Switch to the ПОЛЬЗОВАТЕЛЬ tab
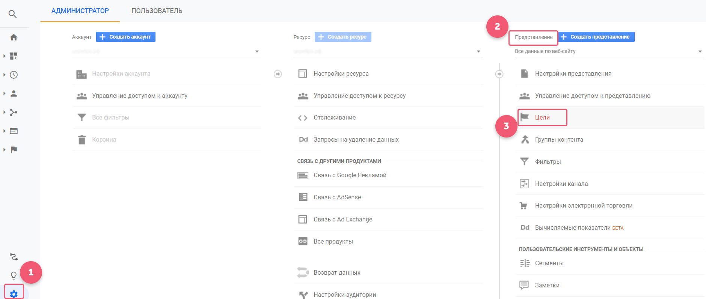The height and width of the screenshot is (299, 706). tap(157, 11)
